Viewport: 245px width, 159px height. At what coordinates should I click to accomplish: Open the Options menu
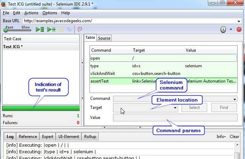[49, 13]
